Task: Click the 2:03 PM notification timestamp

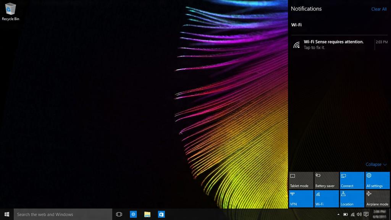Action: coord(381,42)
